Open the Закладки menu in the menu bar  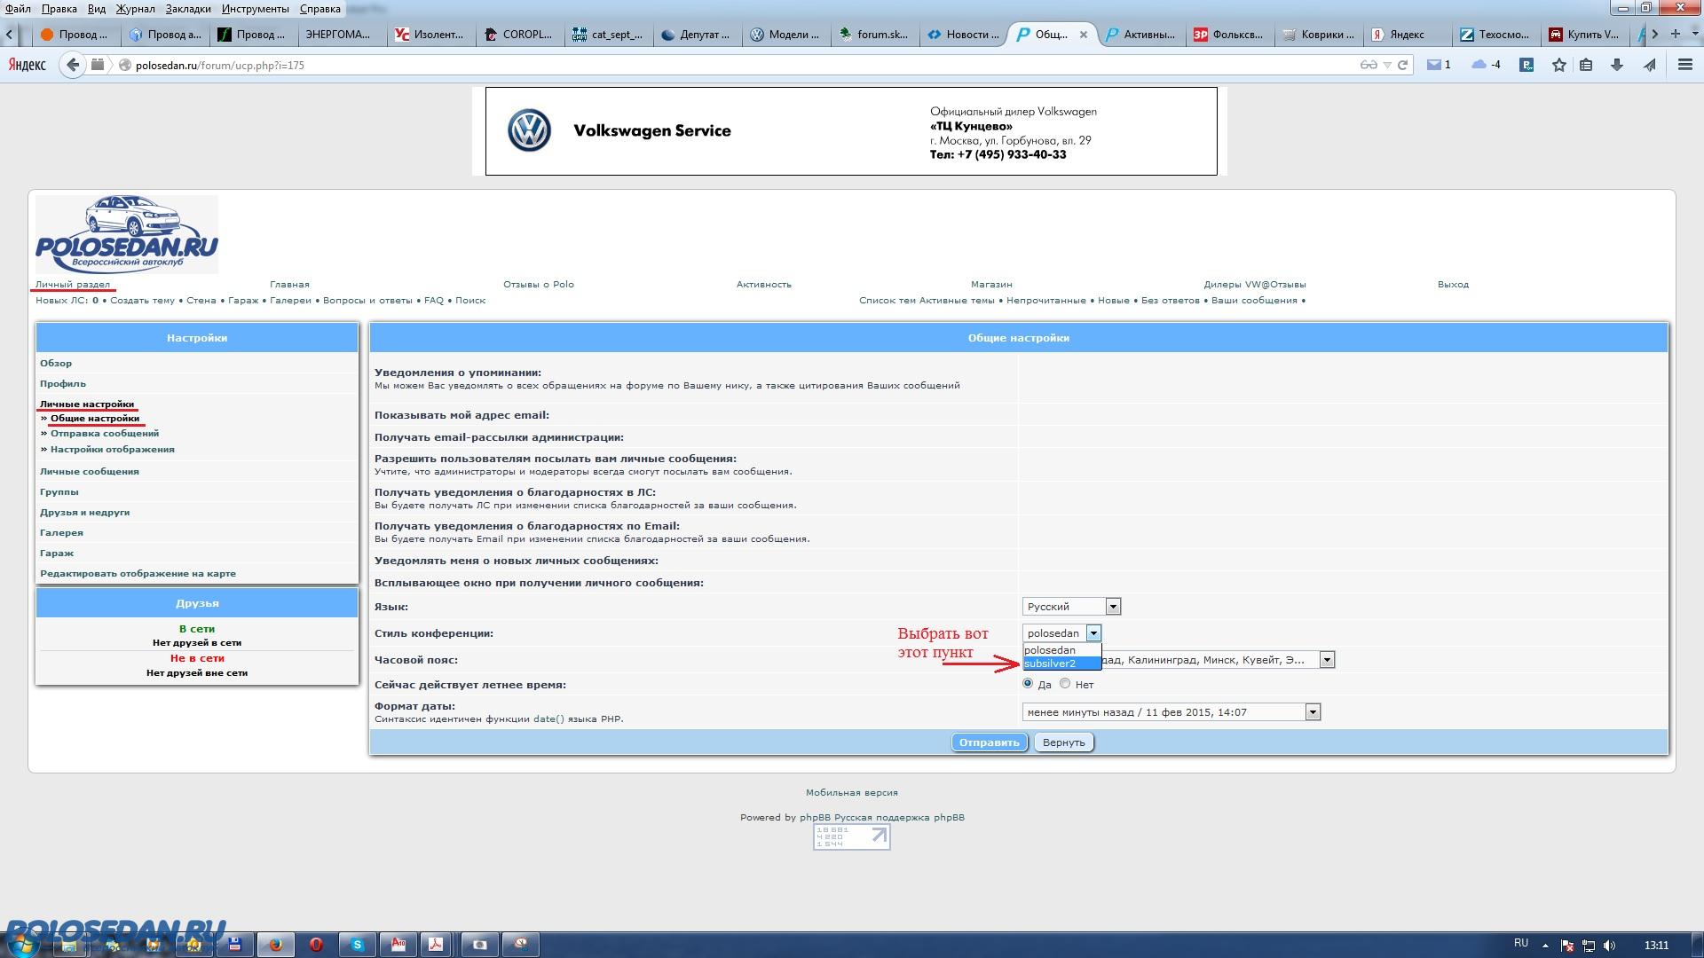(x=188, y=9)
